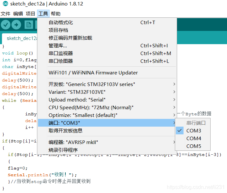Select the checked COM3 serial port

[x=193, y=131]
